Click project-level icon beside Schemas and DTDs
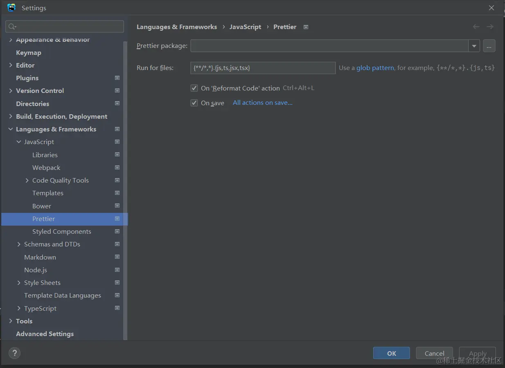This screenshot has height=368, width=505. 117,244
